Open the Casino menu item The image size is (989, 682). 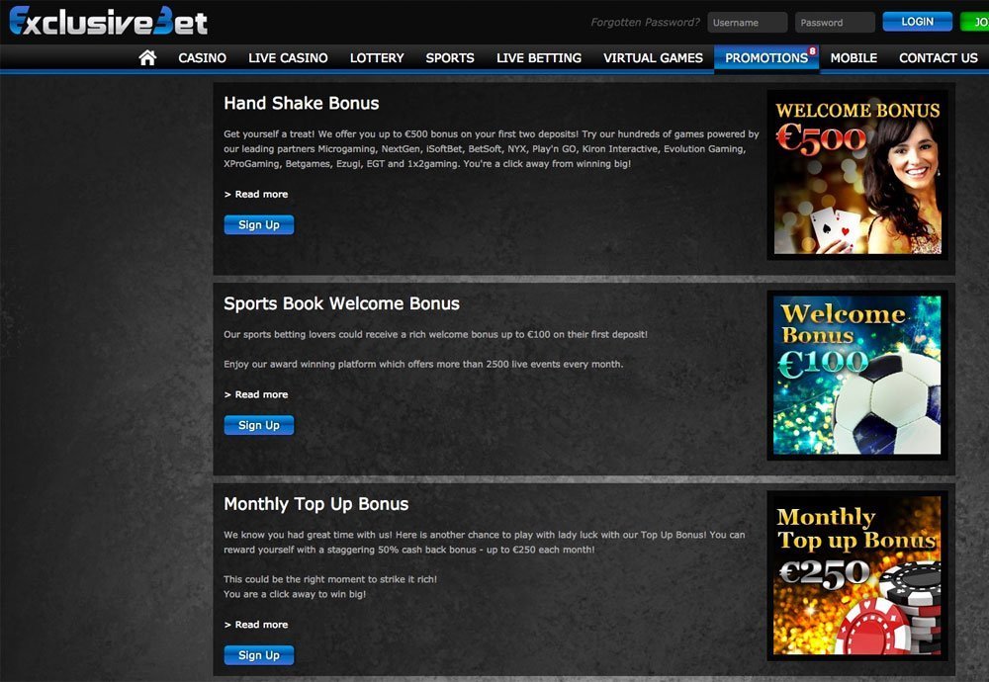coord(202,57)
